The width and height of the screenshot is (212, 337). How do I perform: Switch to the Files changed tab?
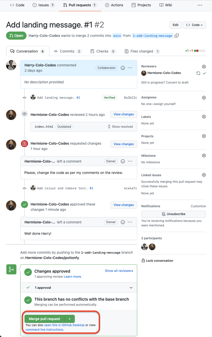pyautogui.click(x=142, y=51)
